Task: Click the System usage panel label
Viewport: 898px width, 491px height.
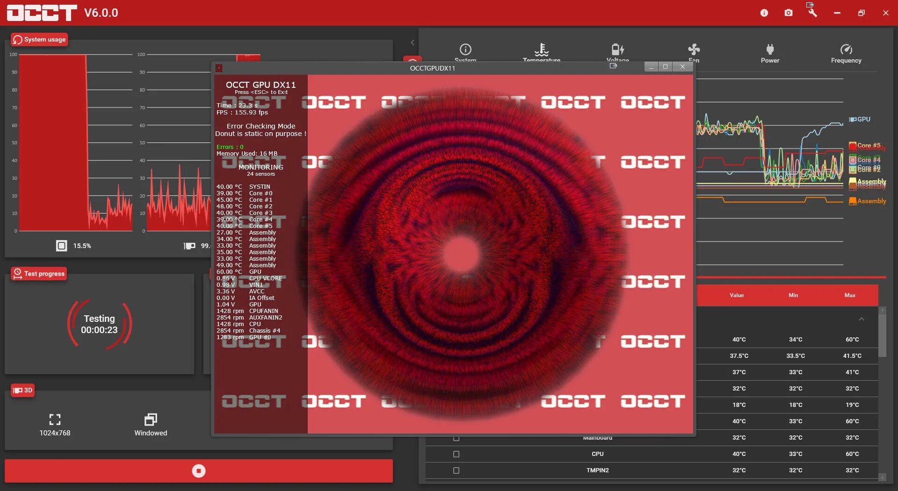Action: tap(39, 40)
